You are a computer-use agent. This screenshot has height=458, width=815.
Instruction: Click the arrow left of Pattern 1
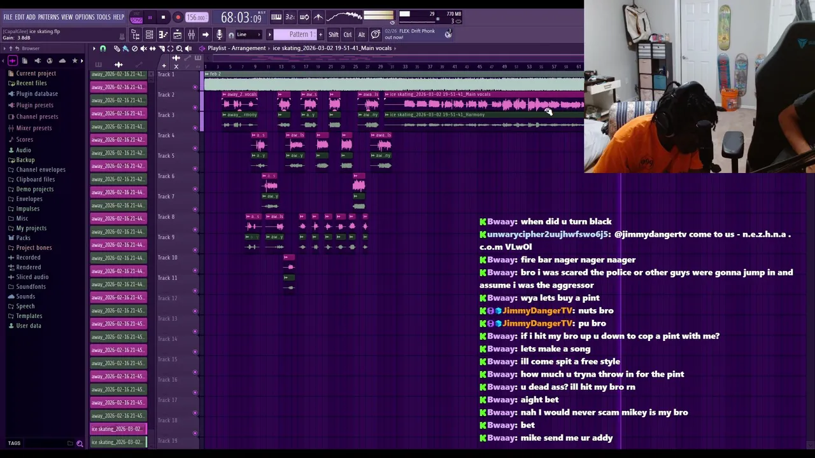tap(269, 34)
